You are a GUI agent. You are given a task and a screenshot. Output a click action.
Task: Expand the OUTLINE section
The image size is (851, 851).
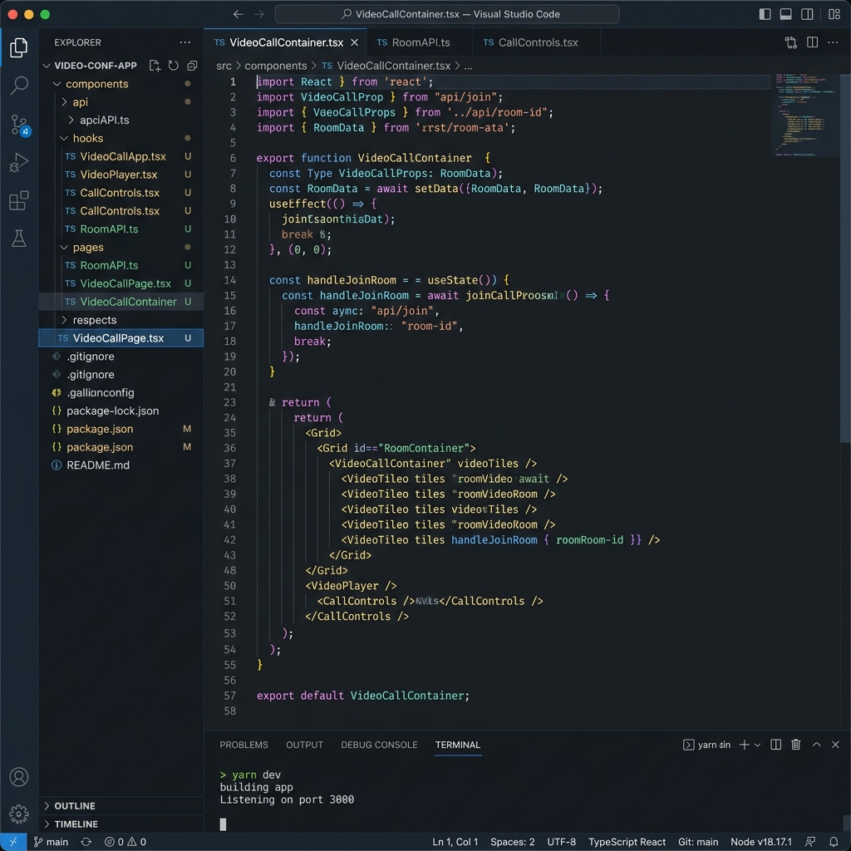click(x=75, y=806)
